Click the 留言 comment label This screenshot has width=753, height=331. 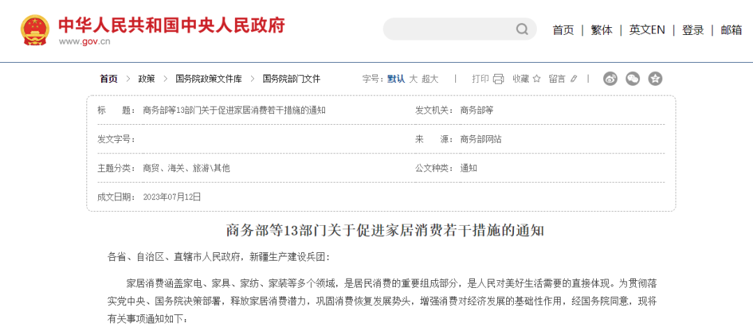[558, 79]
